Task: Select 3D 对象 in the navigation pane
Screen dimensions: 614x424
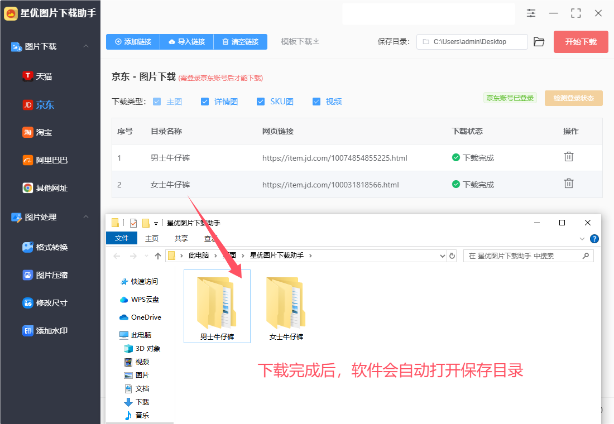Action: click(142, 349)
